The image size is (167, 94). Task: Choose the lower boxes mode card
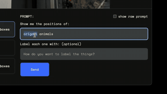tap(7, 66)
